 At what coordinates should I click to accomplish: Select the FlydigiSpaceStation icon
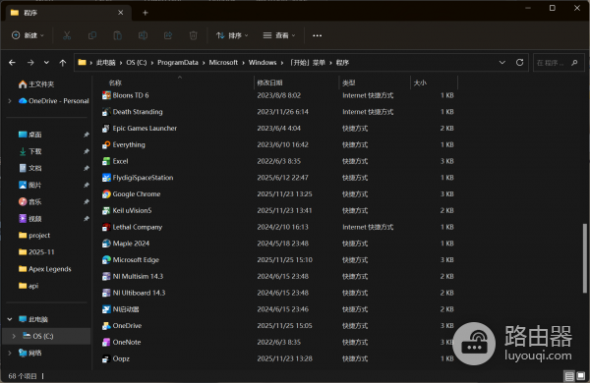[x=106, y=178]
